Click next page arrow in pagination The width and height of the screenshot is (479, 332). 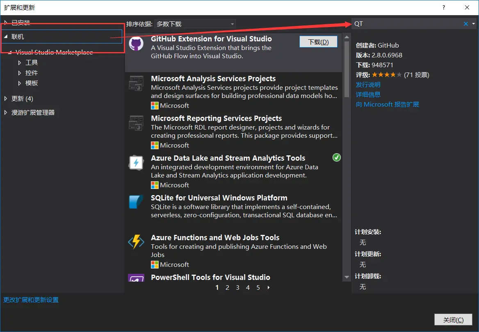[269, 287]
